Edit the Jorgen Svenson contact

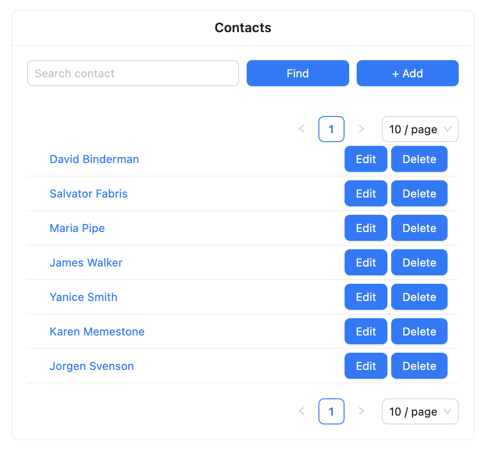366,366
